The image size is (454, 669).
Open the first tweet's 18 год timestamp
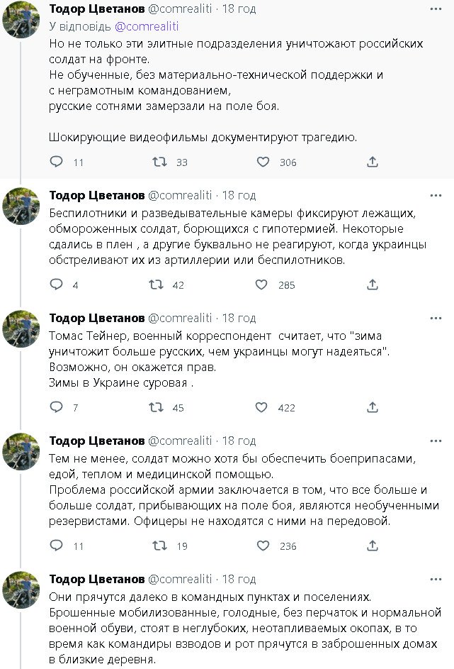point(239,9)
